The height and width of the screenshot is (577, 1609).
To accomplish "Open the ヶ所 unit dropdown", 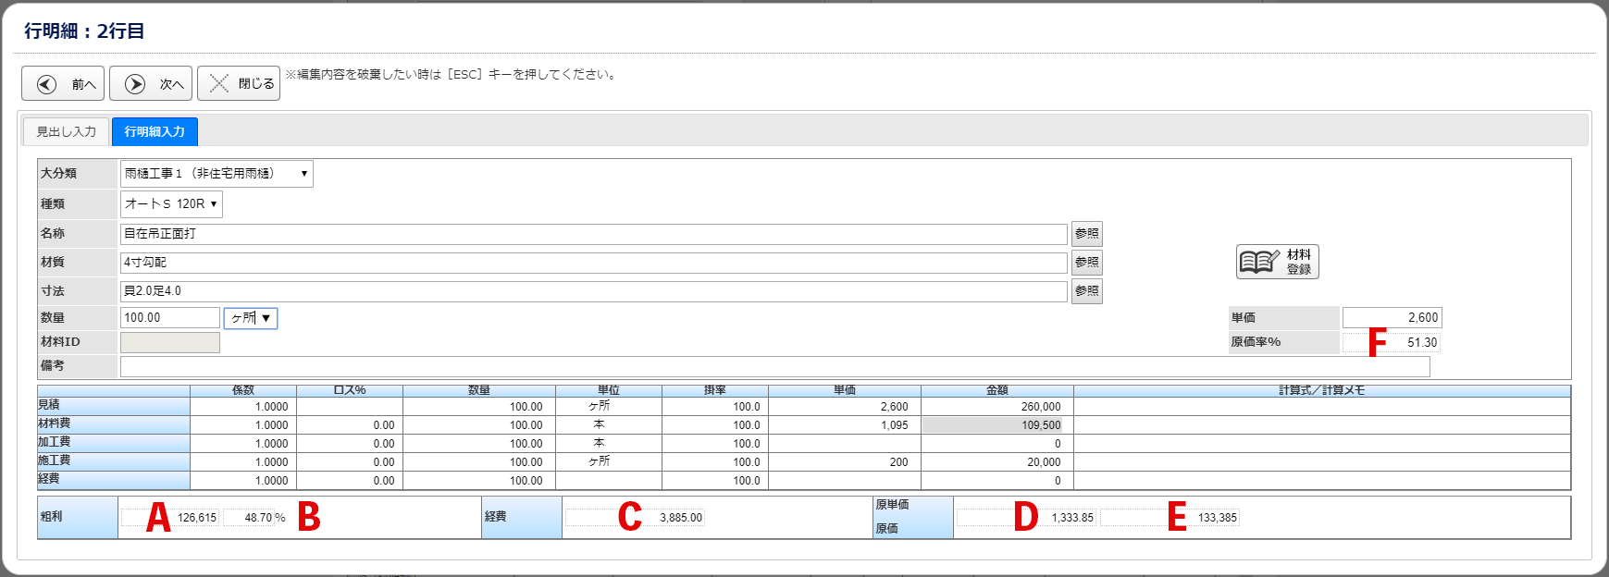I will pyautogui.click(x=251, y=318).
